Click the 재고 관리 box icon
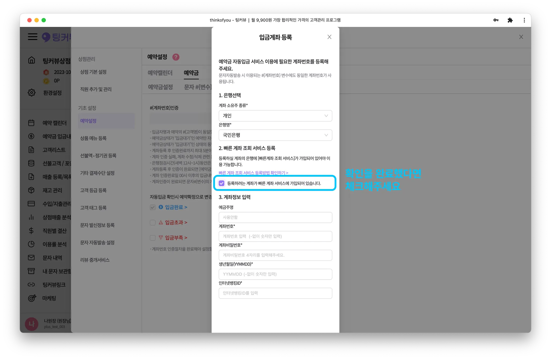Viewport: 551px width, 359px height. tap(31, 190)
